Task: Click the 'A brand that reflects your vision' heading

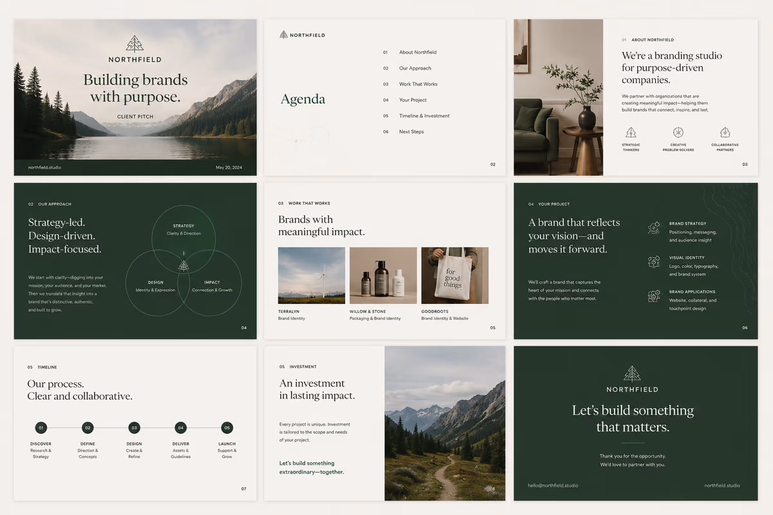Action: (574, 236)
